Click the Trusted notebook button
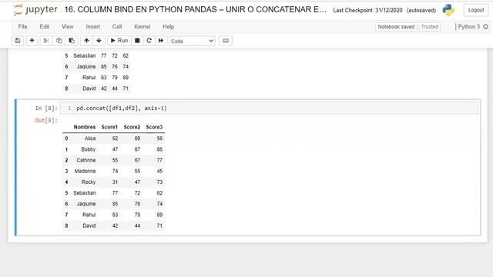The image size is (493, 277). tap(430, 27)
